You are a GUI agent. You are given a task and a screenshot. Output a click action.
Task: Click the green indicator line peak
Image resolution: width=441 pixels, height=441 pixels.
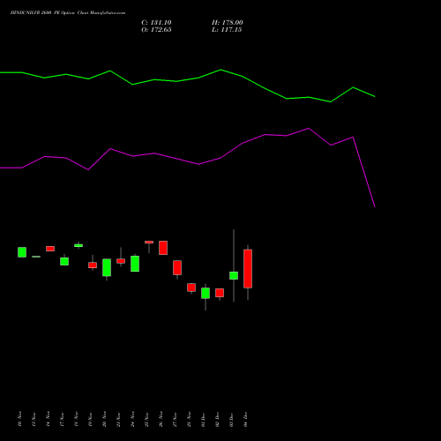[220, 70]
